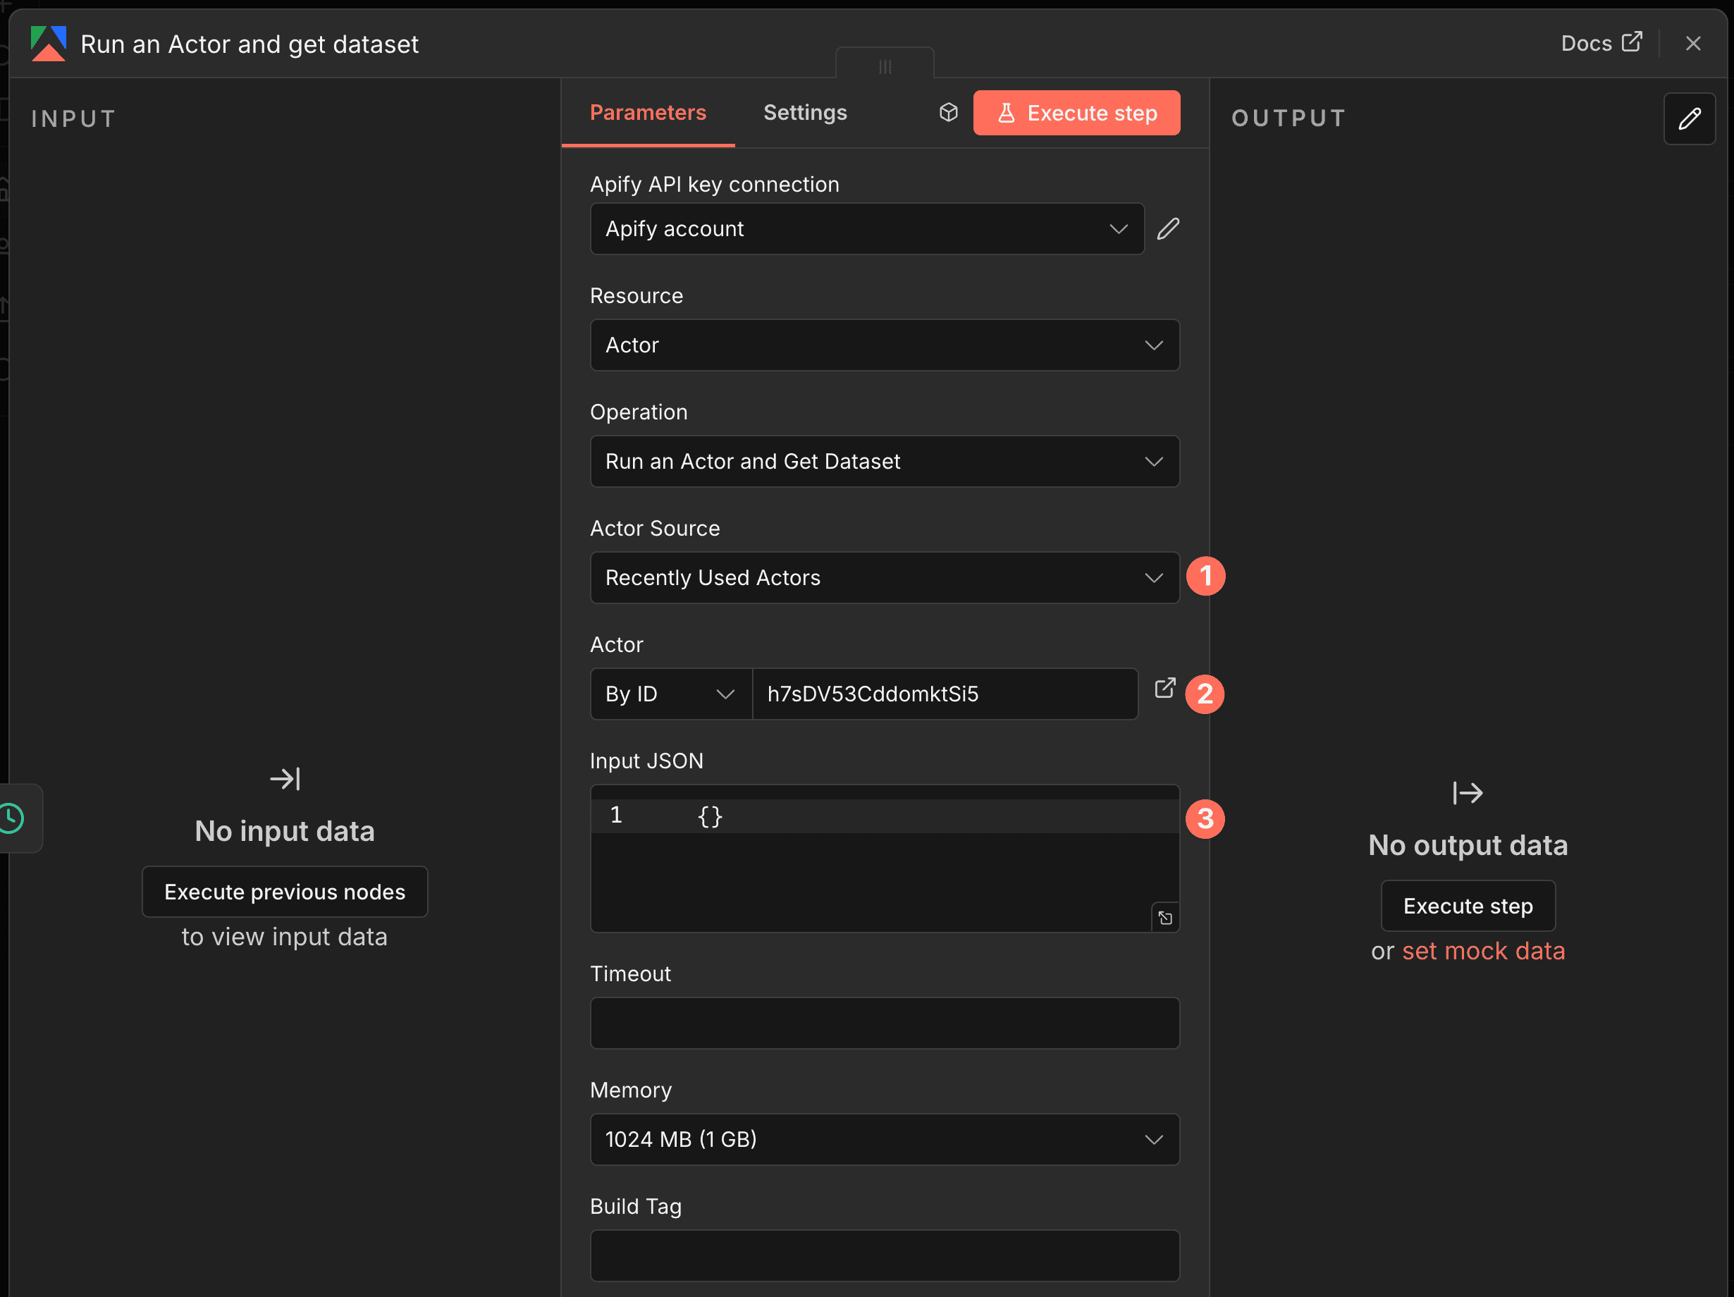This screenshot has width=1734, height=1297.
Task: Click inside the Timeout input field
Action: tap(884, 1023)
